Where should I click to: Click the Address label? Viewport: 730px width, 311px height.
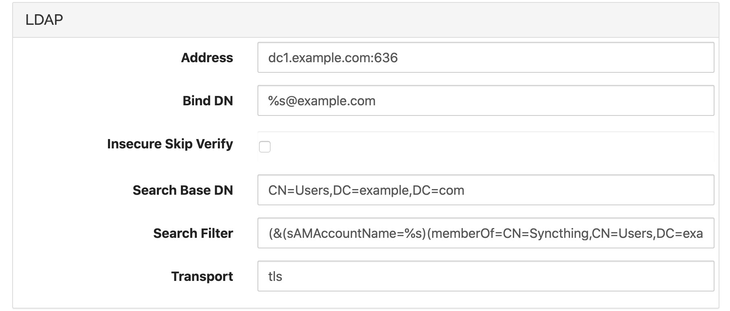[207, 57]
